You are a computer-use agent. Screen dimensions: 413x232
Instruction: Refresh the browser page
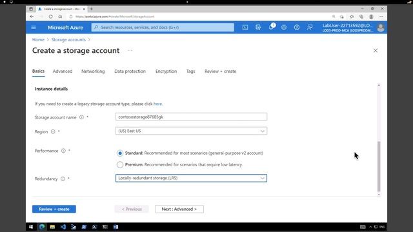click(x=50, y=17)
